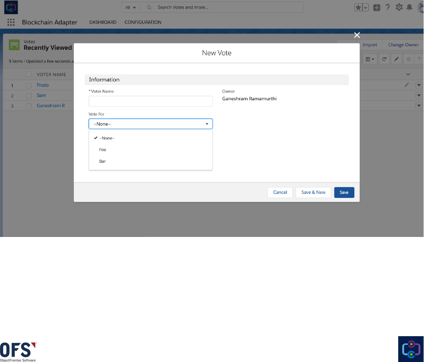Click the Ganeshram Ramamurthi owner name
Image resolution: width=424 pixels, height=362 pixels.
[x=249, y=99]
